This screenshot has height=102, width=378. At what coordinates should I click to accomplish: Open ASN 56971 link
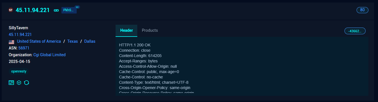coord(24,48)
